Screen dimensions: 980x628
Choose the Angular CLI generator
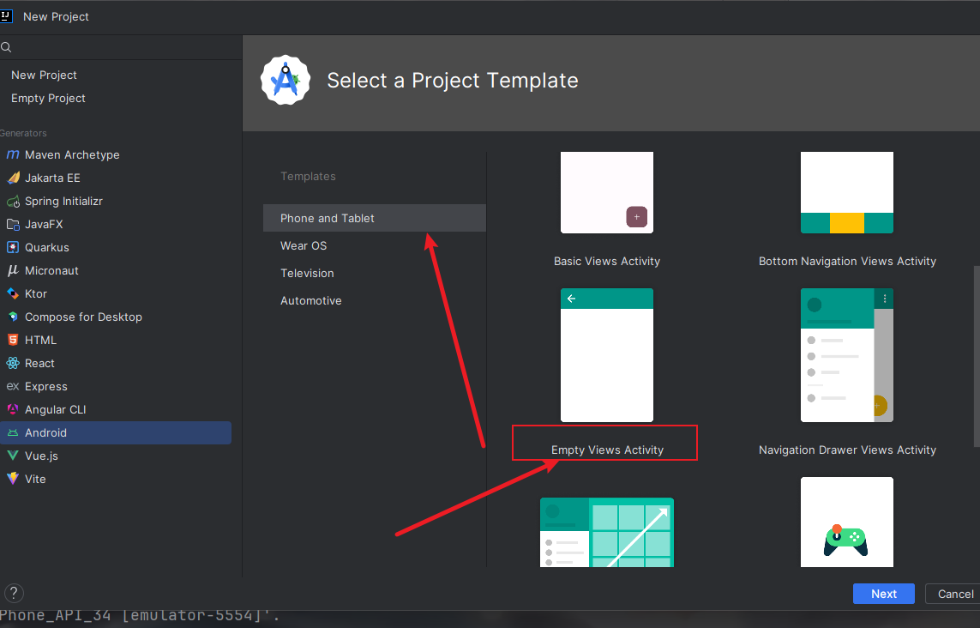click(x=116, y=409)
